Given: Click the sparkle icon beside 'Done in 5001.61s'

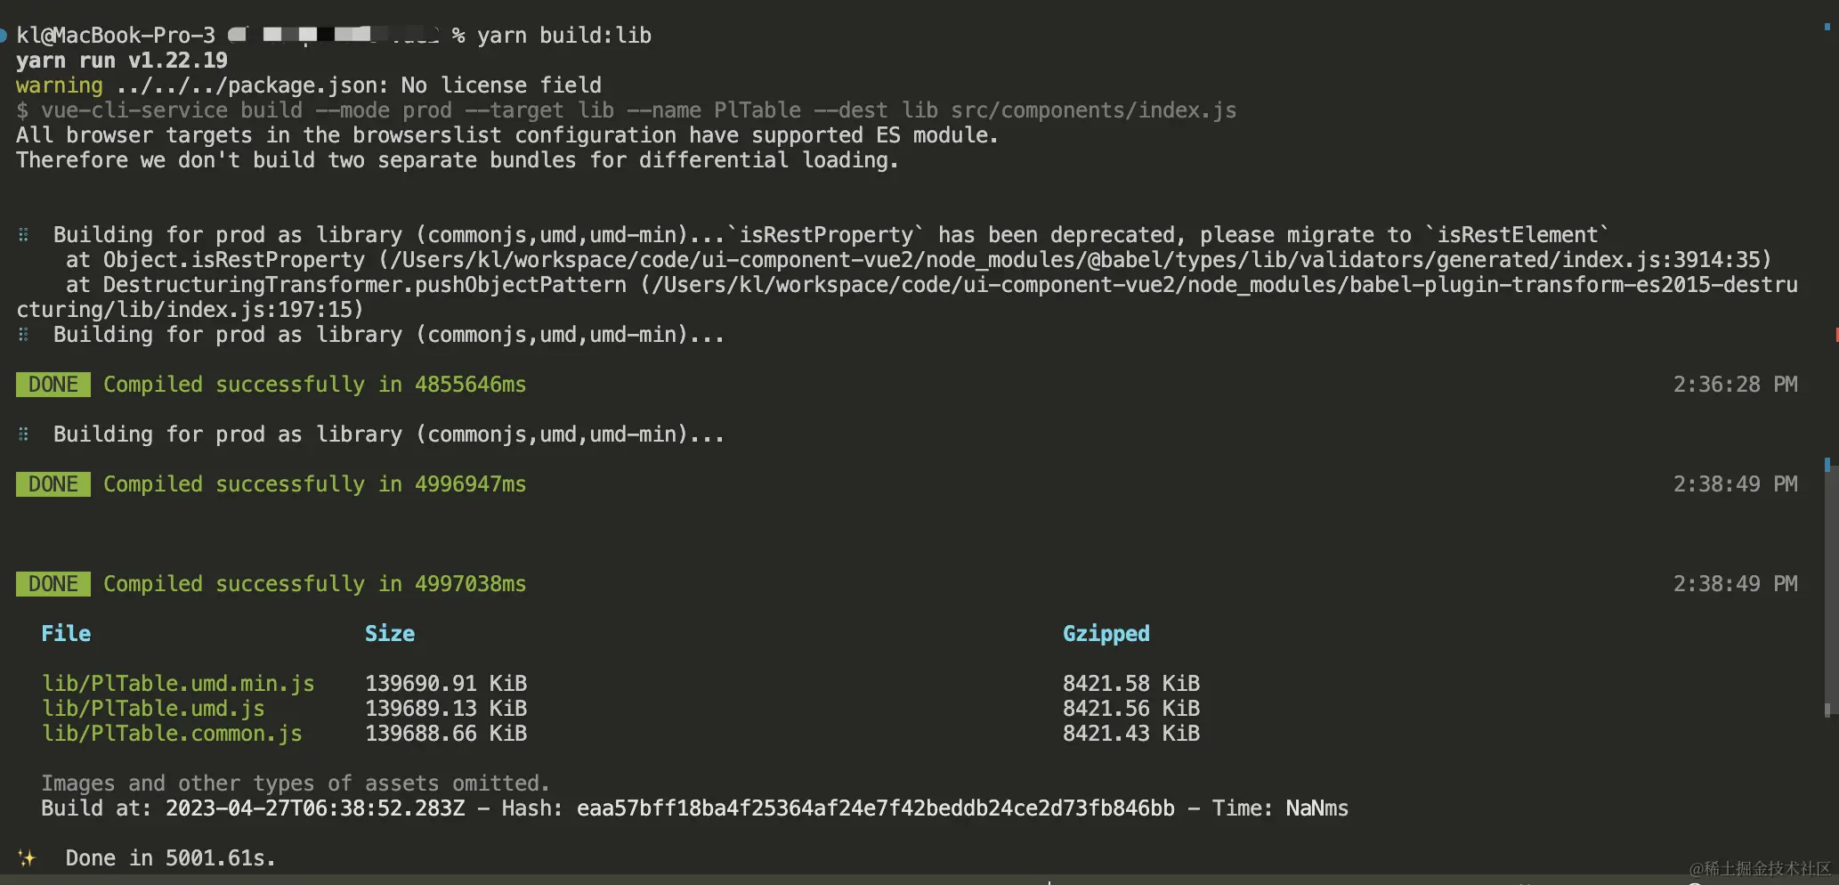Looking at the screenshot, I should tap(27, 858).
